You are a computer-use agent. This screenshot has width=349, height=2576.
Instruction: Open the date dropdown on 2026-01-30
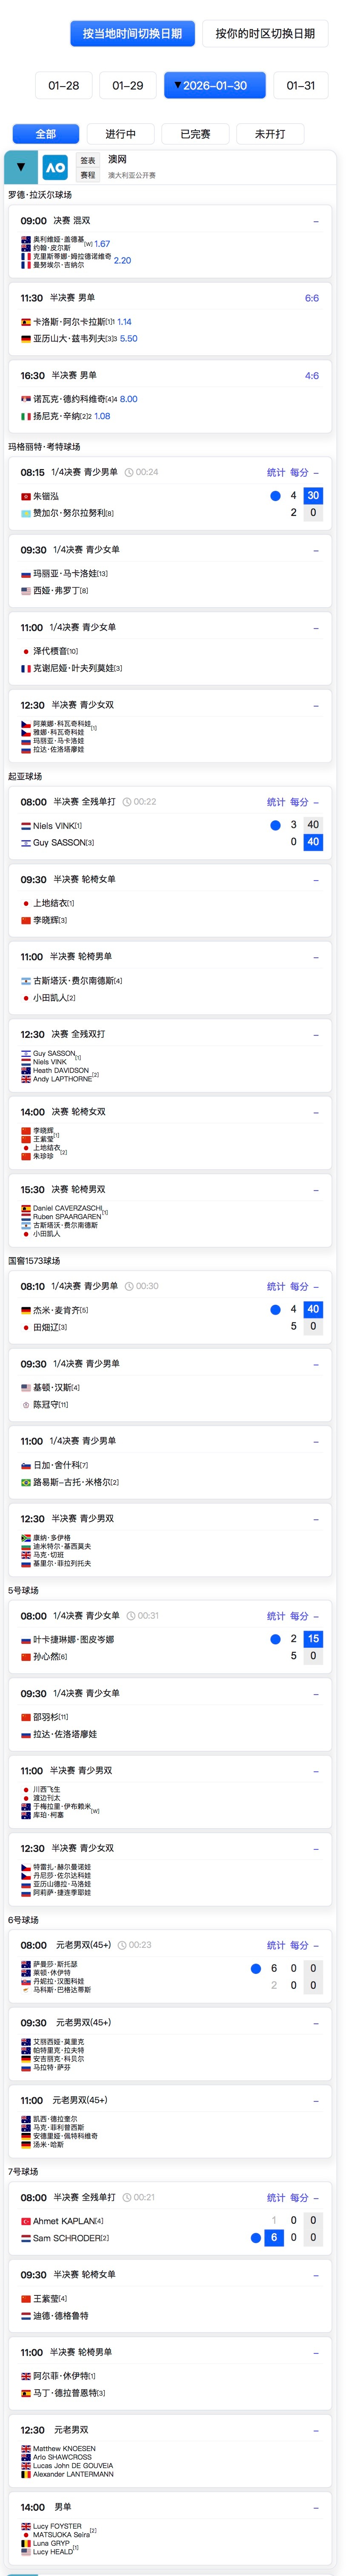coord(222,86)
